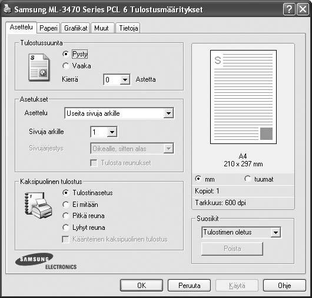Click the Ohje button
Image resolution: width=312 pixels, height=298 pixels.
pos(284,286)
